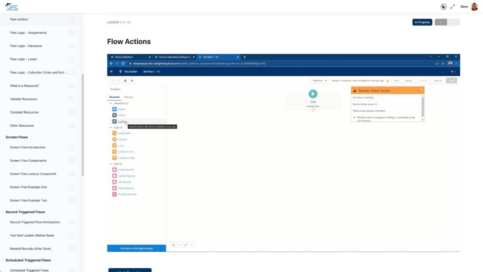This screenshot has height=272, width=483.
Task: Click the green Start play icon
Action: [x=313, y=94]
